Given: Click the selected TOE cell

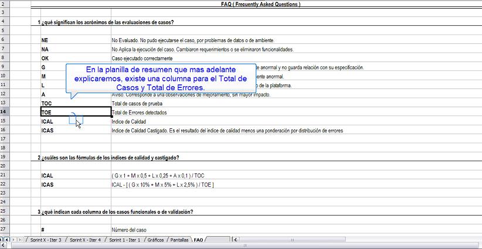Looking at the screenshot, I should [x=76, y=112].
